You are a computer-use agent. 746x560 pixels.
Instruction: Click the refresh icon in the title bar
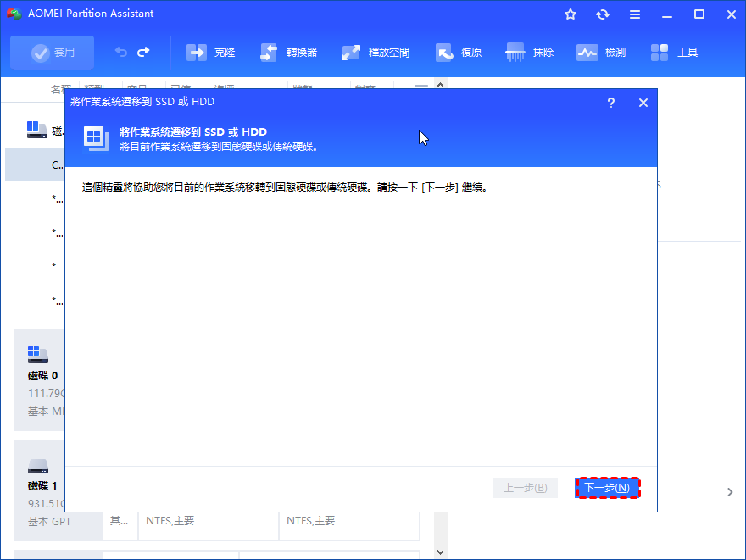[x=603, y=14]
